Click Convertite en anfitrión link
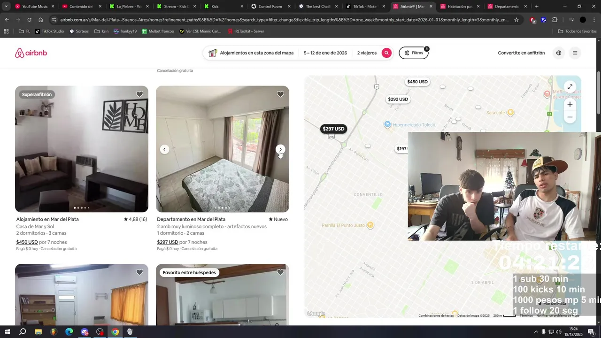This screenshot has height=338, width=601. point(521,53)
